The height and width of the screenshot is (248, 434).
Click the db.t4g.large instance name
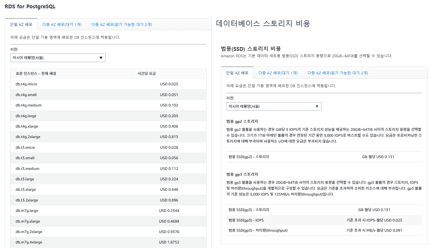(x=26, y=116)
